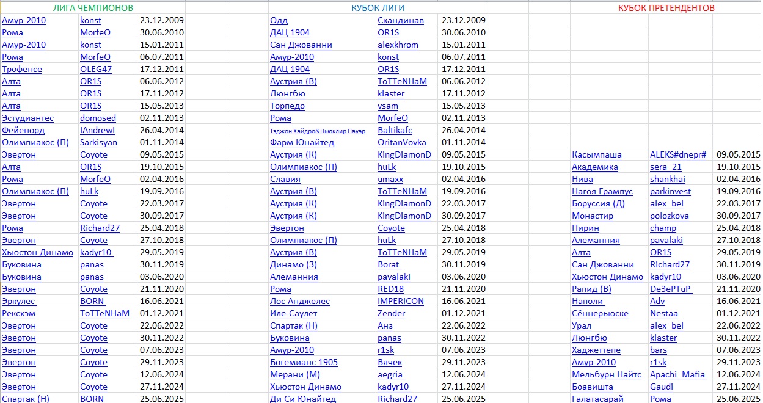The height and width of the screenshot is (403, 763).
Task: Open the RED18 manager link
Action: click(390, 289)
